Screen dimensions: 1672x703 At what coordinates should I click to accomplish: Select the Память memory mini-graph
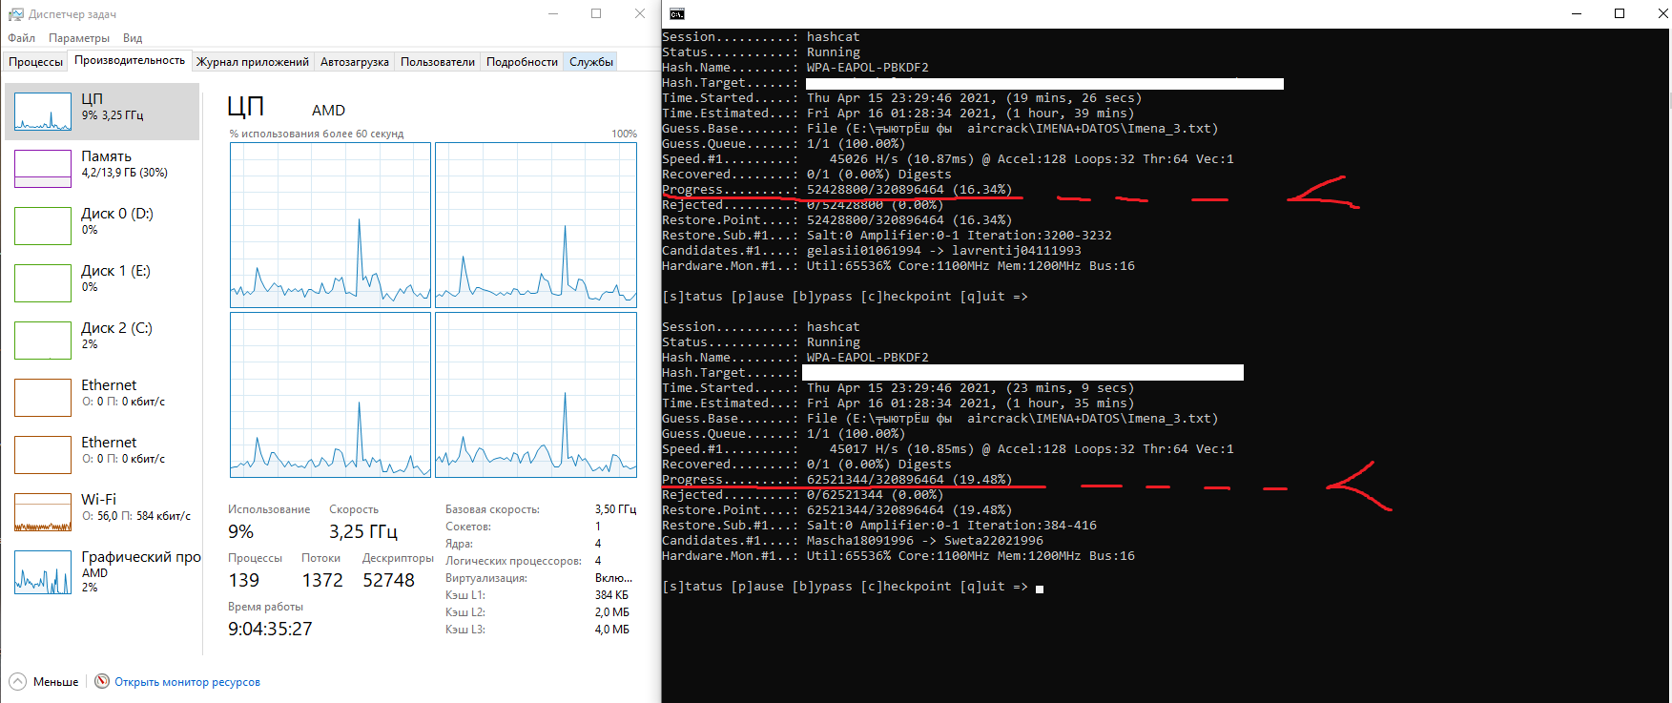(43, 169)
